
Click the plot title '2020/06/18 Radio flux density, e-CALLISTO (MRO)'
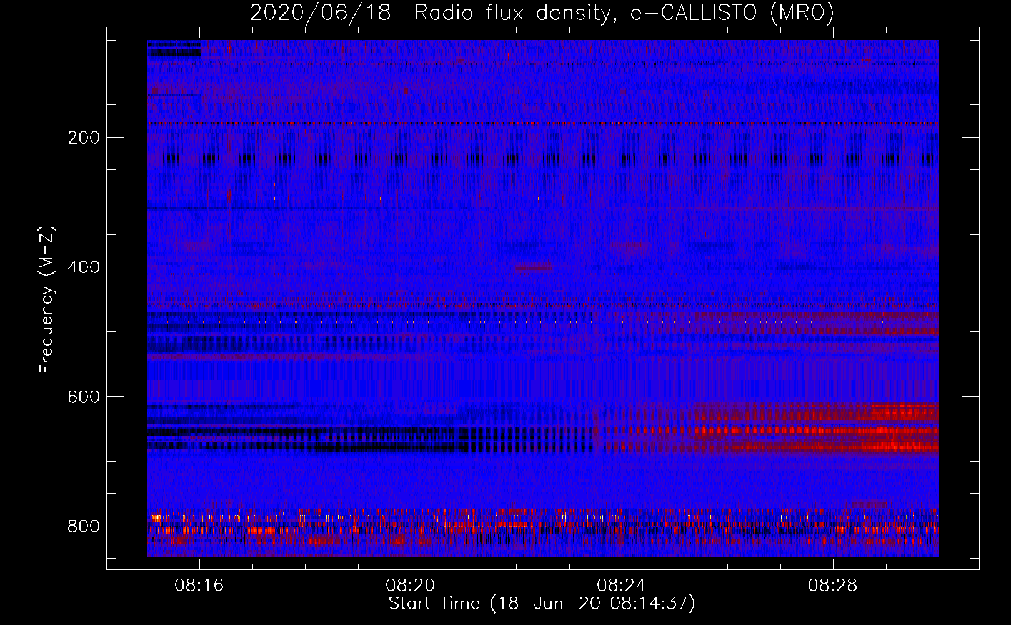point(542,12)
